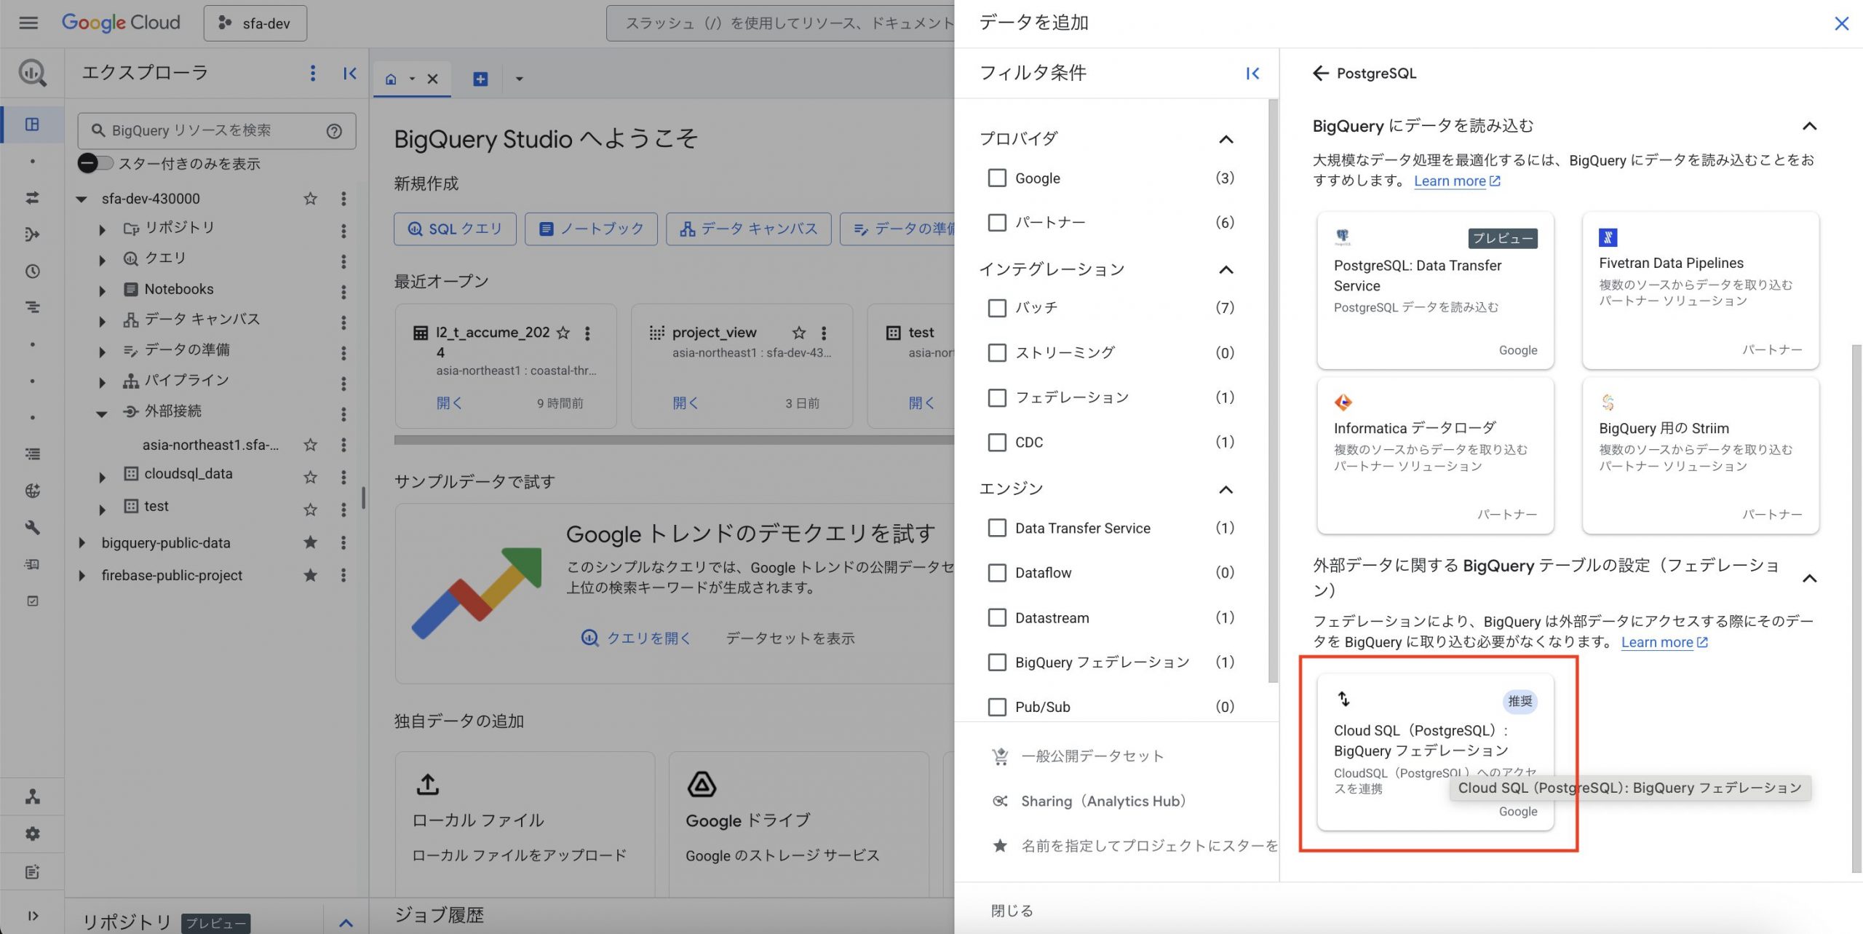The width and height of the screenshot is (1863, 934).
Task: Open PostgreSQL: Data Transfer Service card
Action: [x=1435, y=290]
